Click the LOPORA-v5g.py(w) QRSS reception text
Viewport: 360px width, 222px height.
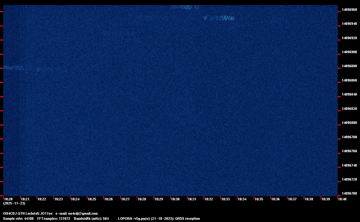159,218
